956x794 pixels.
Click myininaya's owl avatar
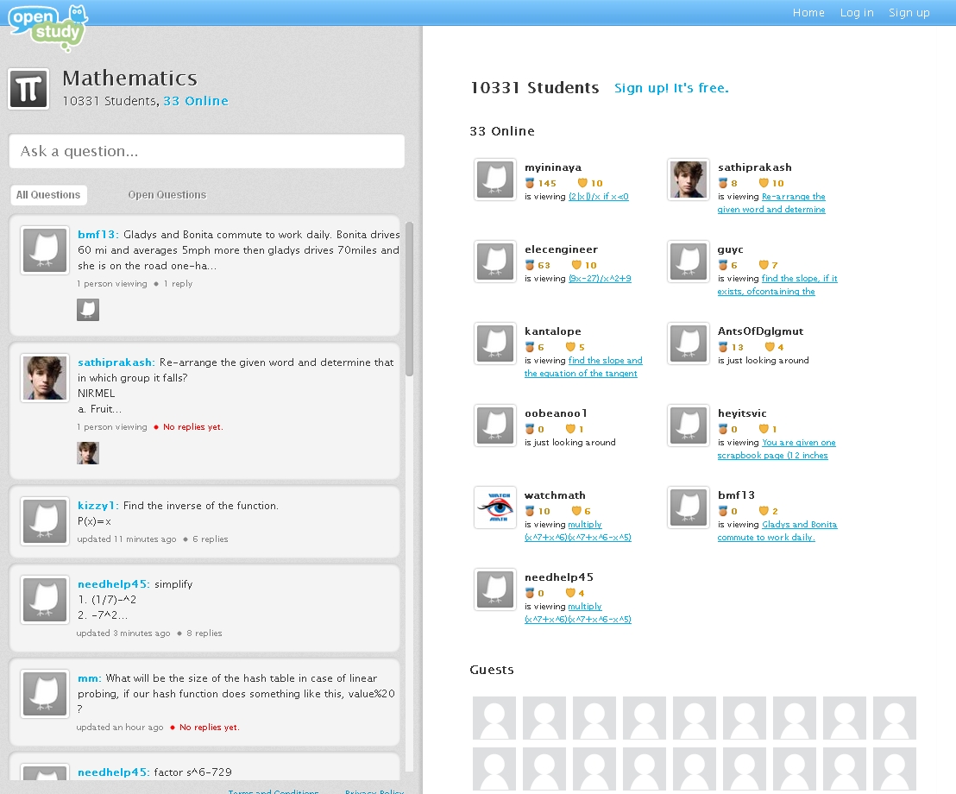494,180
